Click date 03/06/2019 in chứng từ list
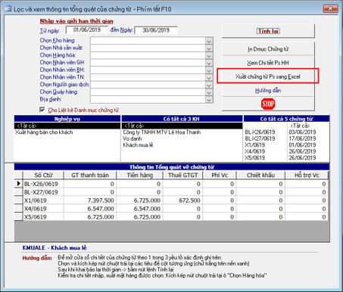This screenshot has width=343, height=292. click(302, 132)
